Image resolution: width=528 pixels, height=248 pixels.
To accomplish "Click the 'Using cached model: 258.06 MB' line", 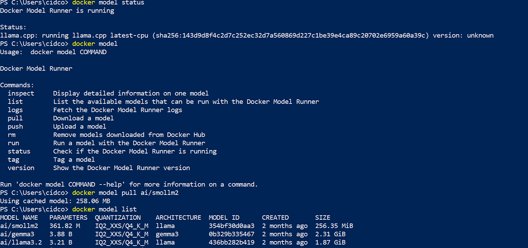I will (55, 201).
